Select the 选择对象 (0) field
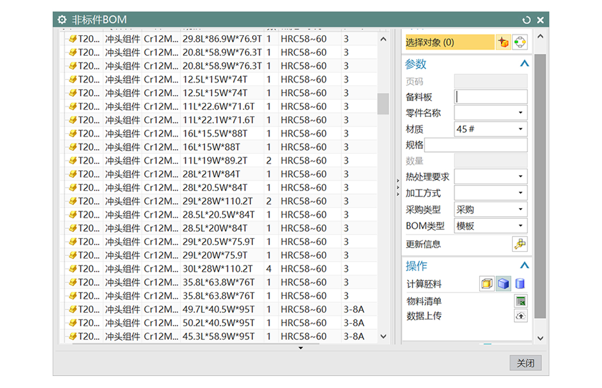The height and width of the screenshot is (388, 602). pyautogui.click(x=449, y=43)
